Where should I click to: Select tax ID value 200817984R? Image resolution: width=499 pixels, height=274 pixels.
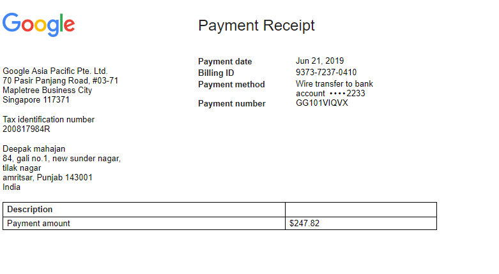coord(26,129)
